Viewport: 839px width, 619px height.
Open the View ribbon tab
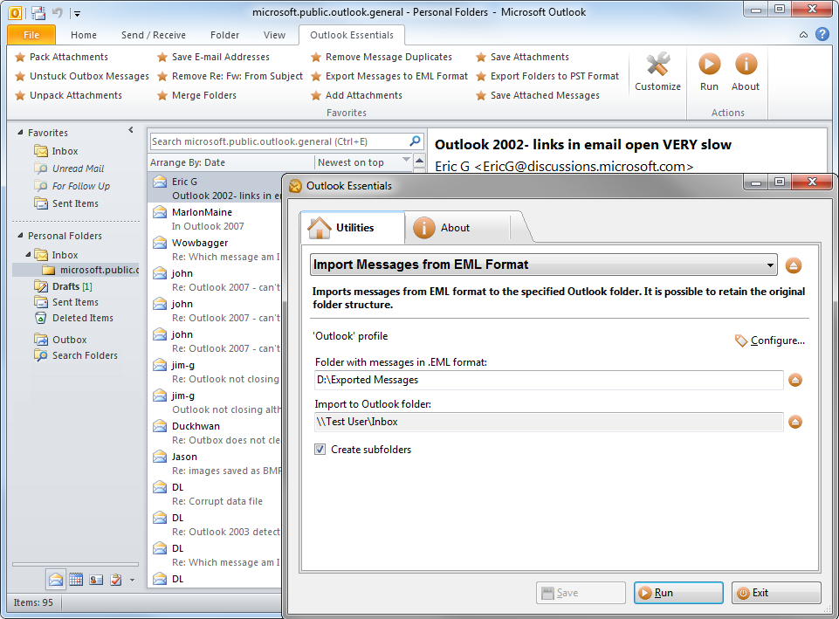pyautogui.click(x=274, y=35)
